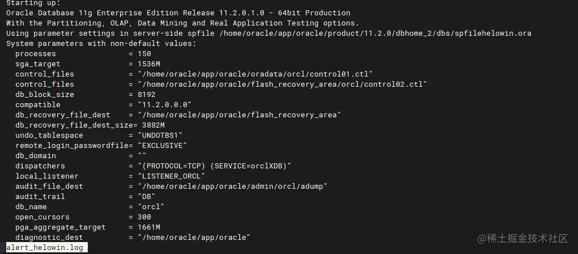Click the control01.ctl file path
This screenshot has height=254, width=578.
click(255, 74)
